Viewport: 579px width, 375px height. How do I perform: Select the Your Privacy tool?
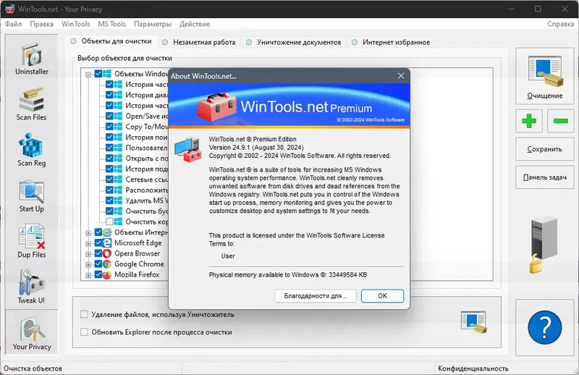click(x=31, y=332)
